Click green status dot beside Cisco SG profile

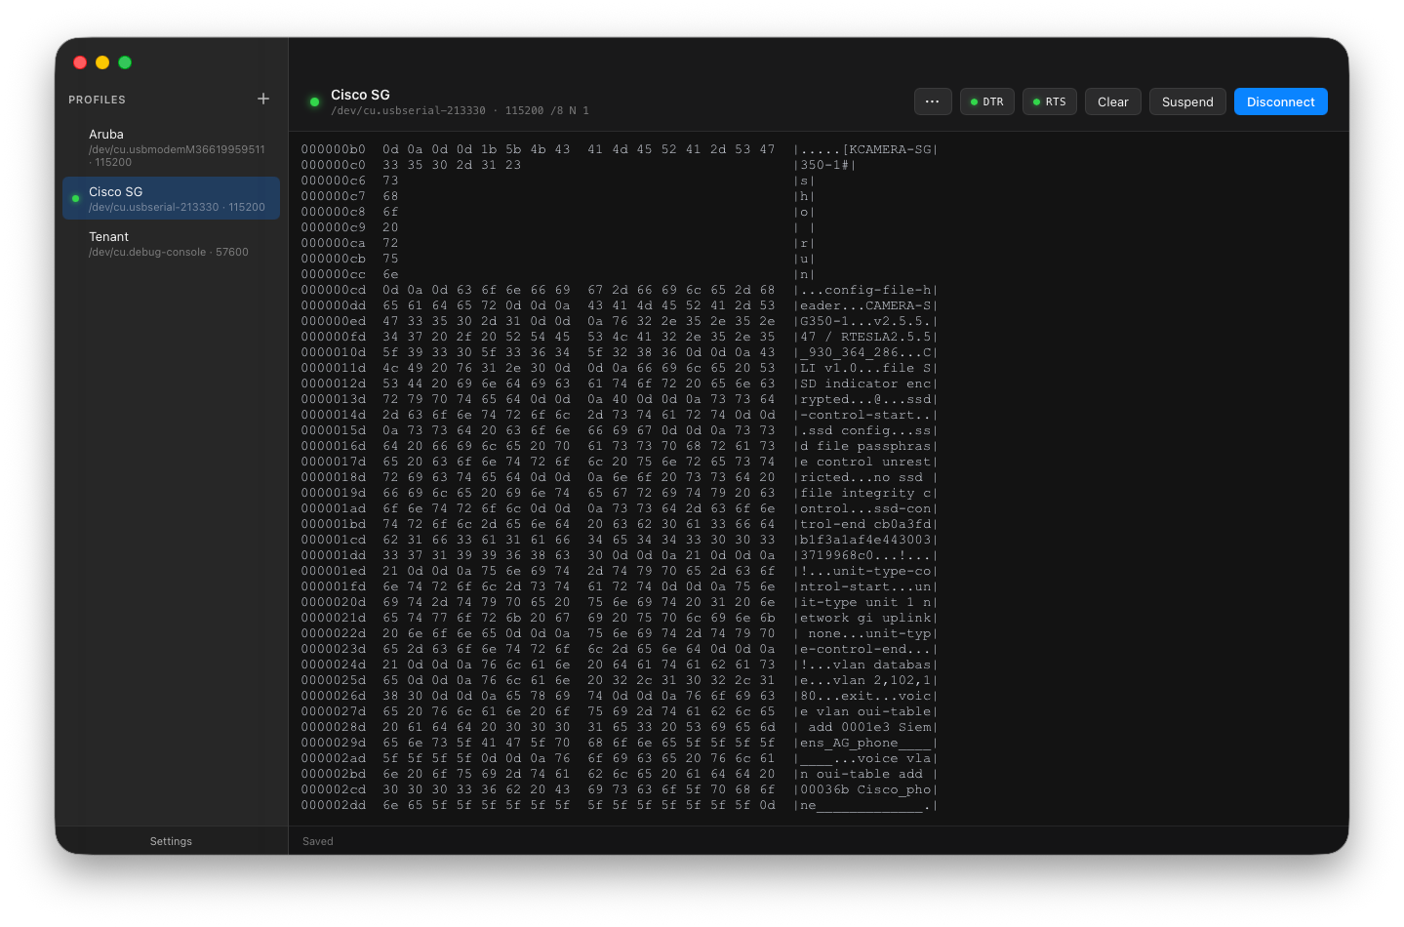pyautogui.click(x=75, y=199)
